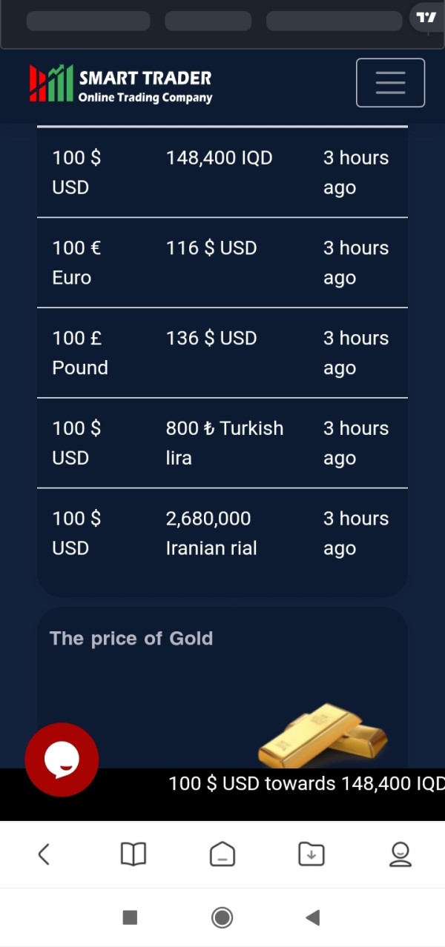Viewport: 445px width, 947px height.
Task: Select the 100 £ Pound rate row
Action: (222, 353)
